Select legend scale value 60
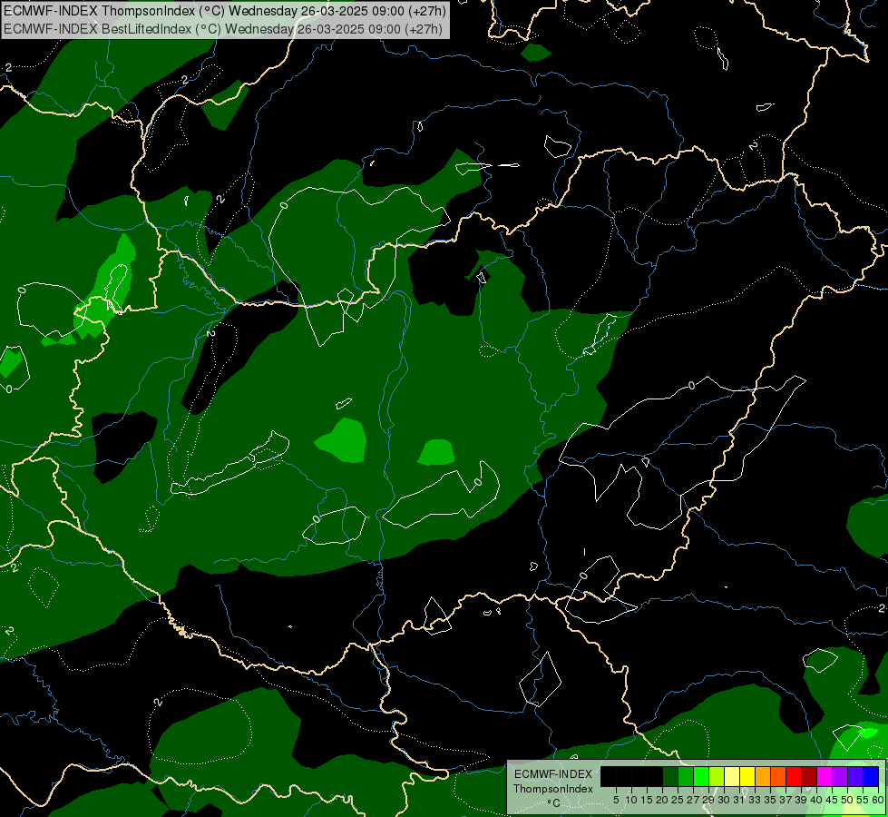 [x=878, y=800]
